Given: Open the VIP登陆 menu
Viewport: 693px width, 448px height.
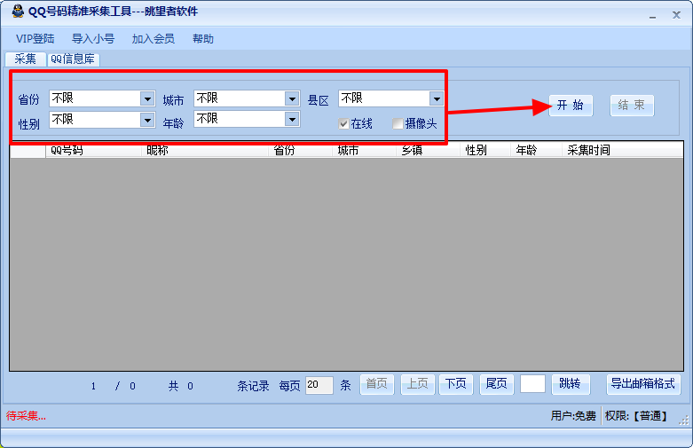Looking at the screenshot, I should (x=35, y=39).
